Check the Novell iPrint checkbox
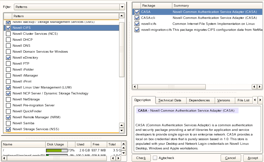This screenshot has height=162, width=264. tap(8, 81)
